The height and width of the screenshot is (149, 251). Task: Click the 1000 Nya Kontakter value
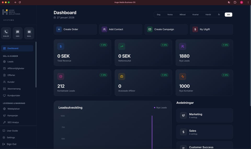tap(184, 86)
